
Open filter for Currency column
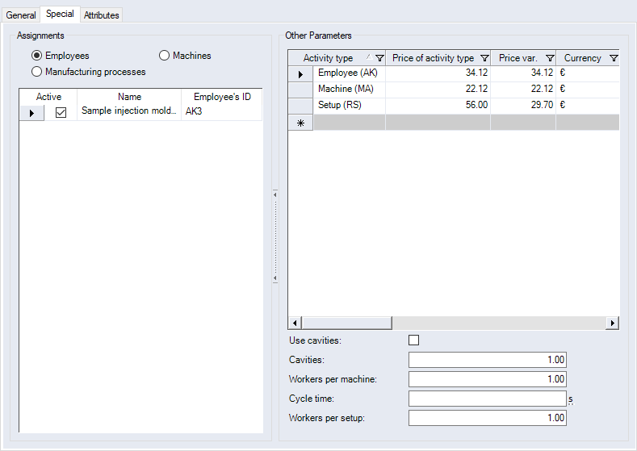pyautogui.click(x=614, y=58)
